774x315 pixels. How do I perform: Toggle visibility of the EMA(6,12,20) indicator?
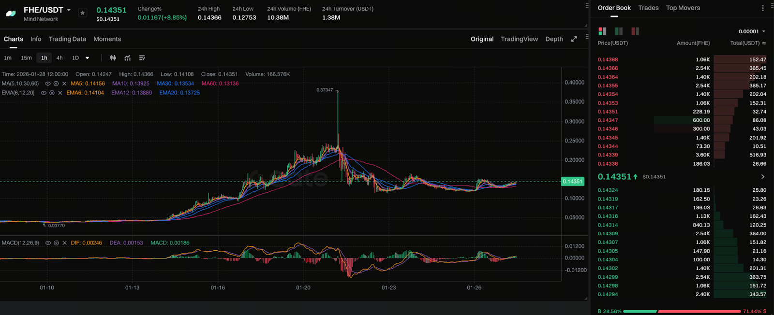tap(44, 93)
